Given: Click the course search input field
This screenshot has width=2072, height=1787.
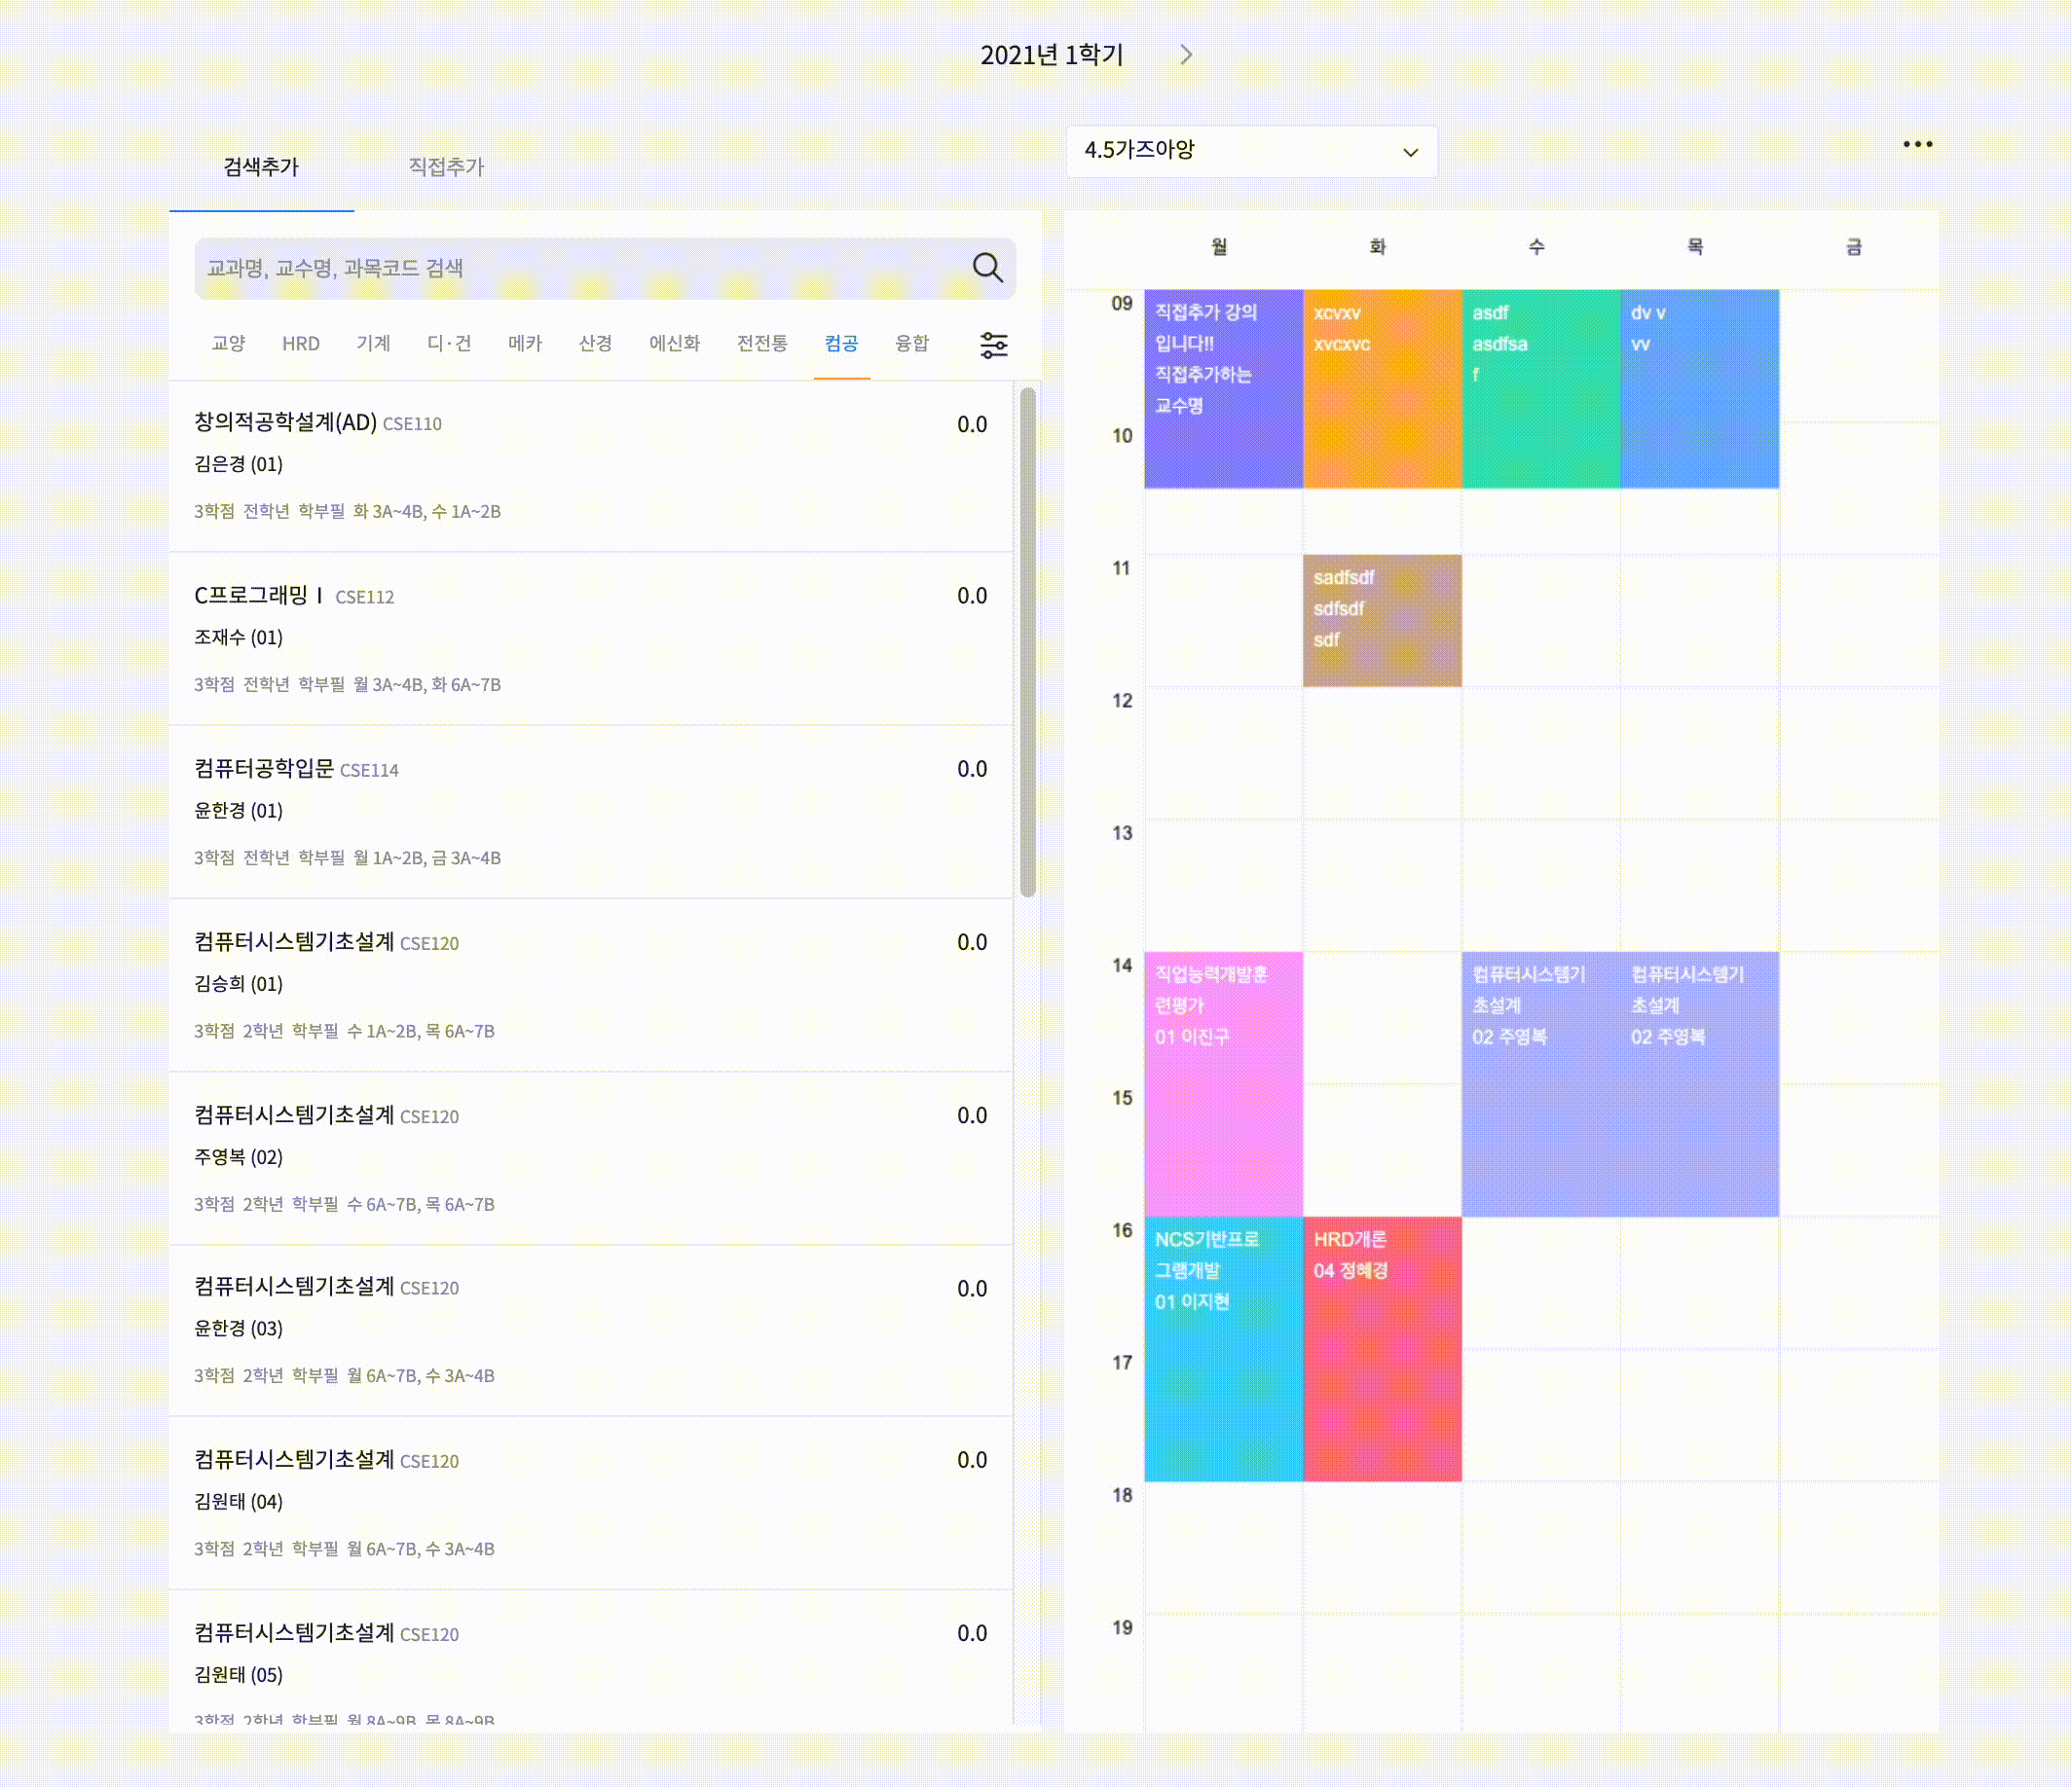Looking at the screenshot, I should tap(580, 268).
